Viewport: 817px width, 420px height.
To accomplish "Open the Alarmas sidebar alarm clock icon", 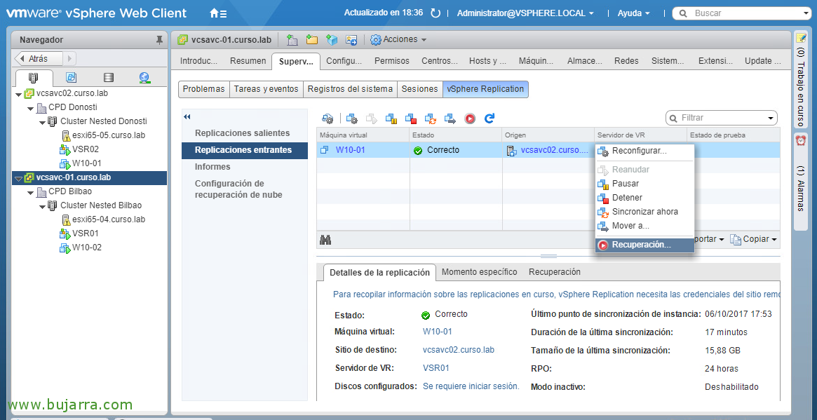I will click(800, 140).
